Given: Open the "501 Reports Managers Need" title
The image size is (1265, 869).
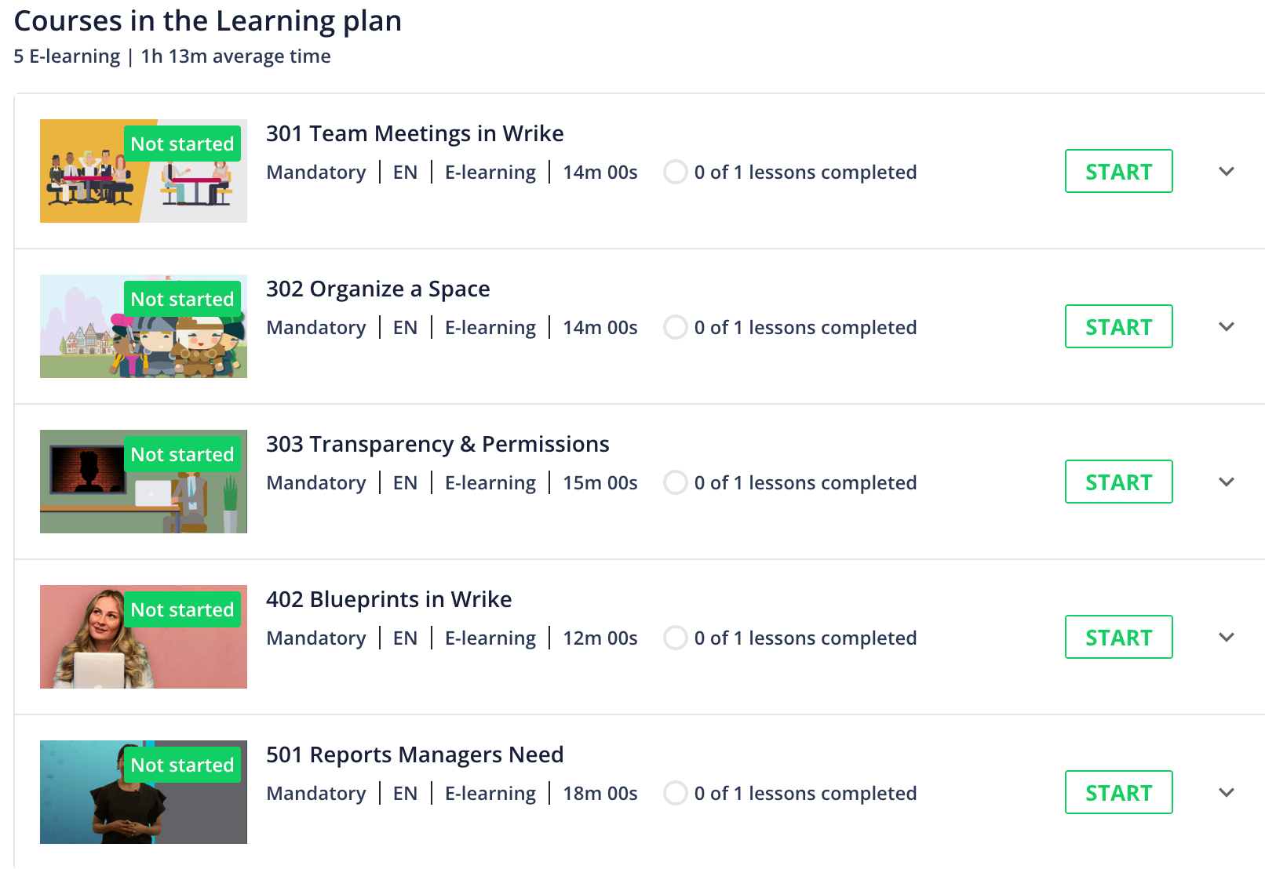Looking at the screenshot, I should point(414,754).
